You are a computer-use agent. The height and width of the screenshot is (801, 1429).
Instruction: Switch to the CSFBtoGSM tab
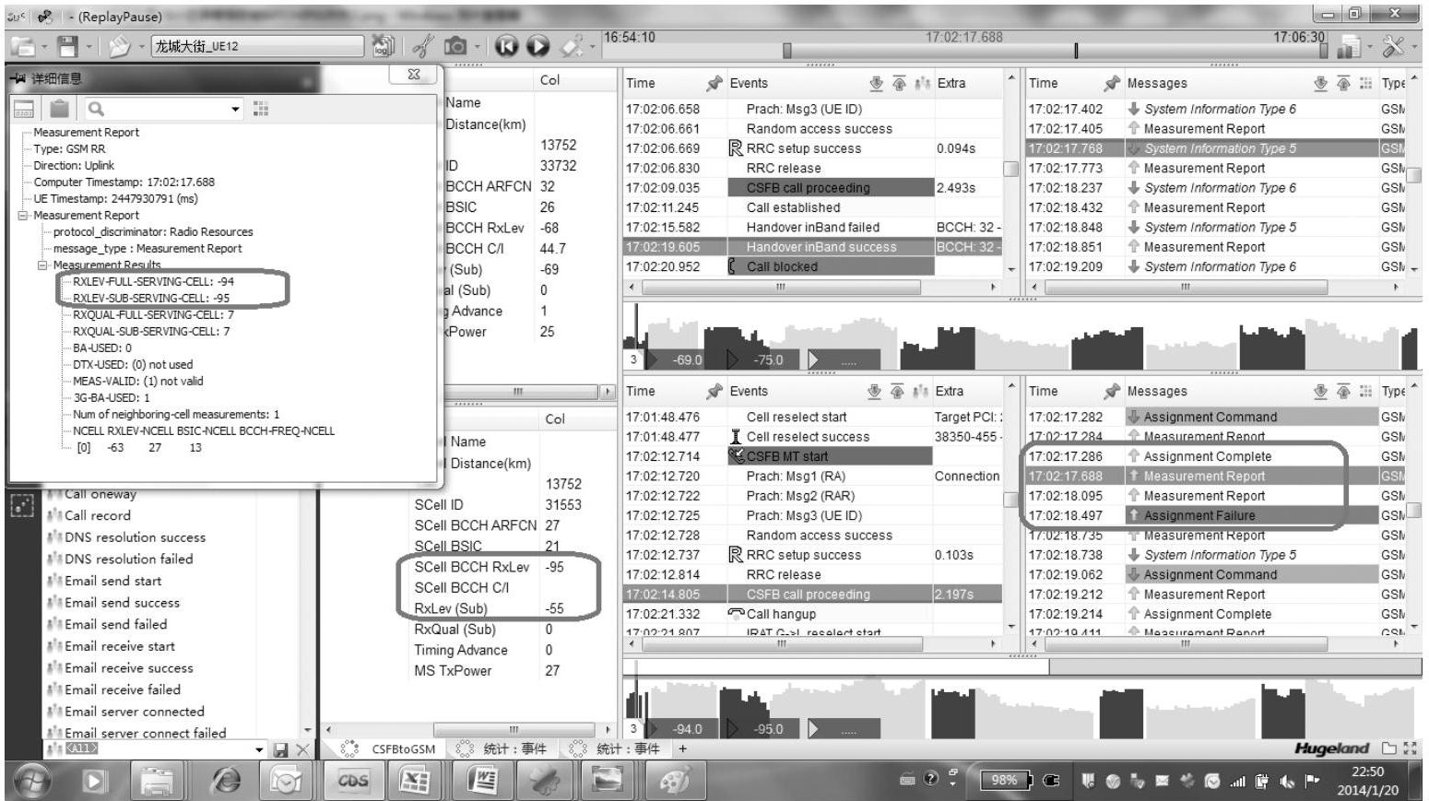[x=389, y=749]
